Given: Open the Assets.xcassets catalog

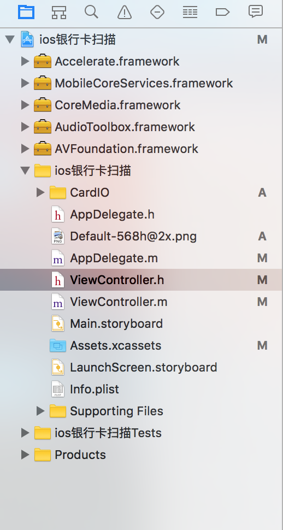Looking at the screenshot, I should pos(141,345).
